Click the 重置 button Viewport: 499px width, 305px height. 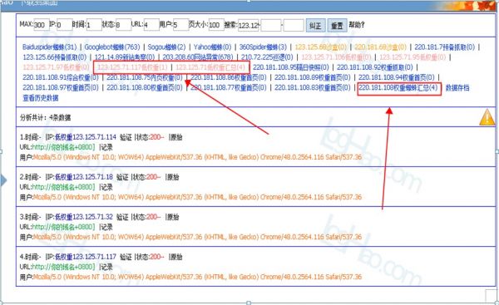coord(337,26)
